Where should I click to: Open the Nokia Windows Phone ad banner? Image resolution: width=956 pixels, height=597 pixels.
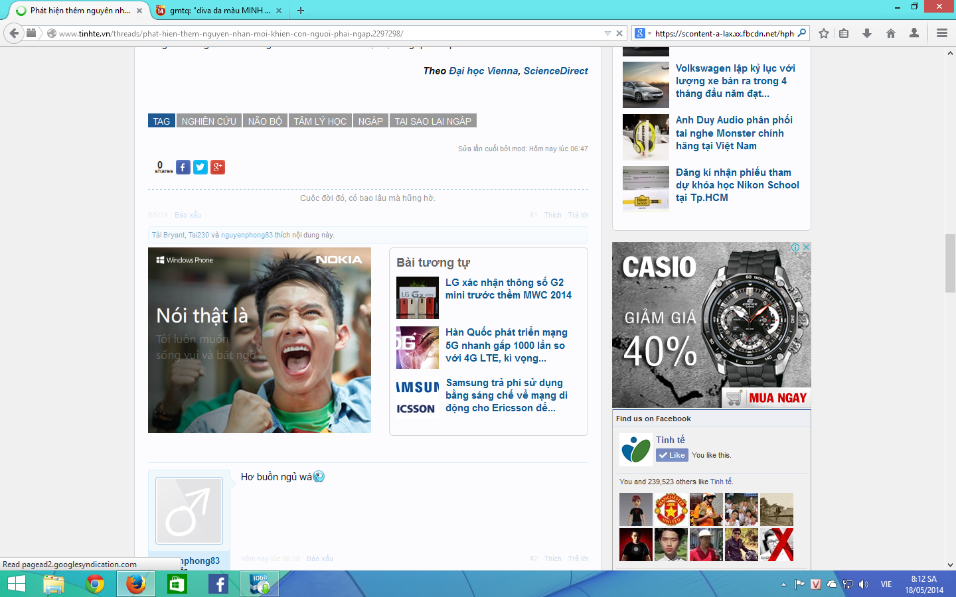(x=260, y=340)
